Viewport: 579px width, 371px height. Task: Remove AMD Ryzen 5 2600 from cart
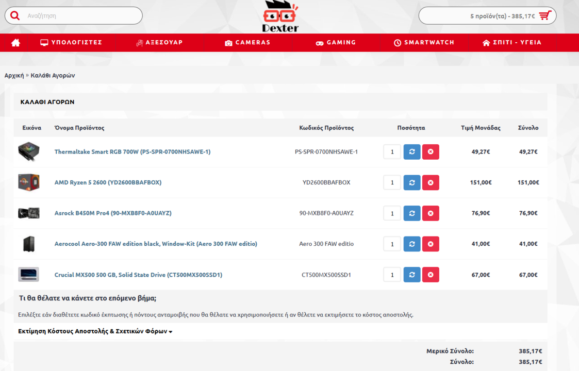[431, 182]
